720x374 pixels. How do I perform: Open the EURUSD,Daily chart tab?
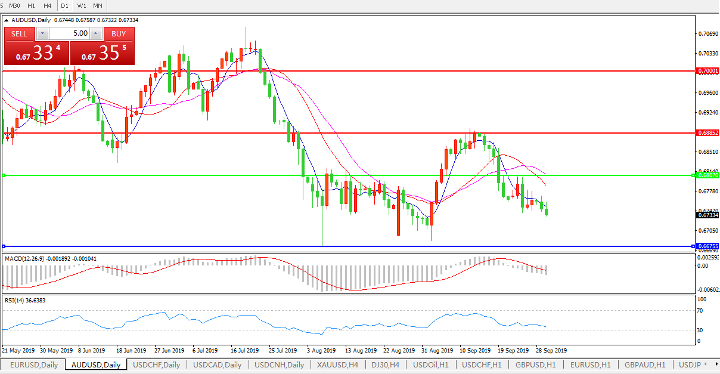click(34, 364)
